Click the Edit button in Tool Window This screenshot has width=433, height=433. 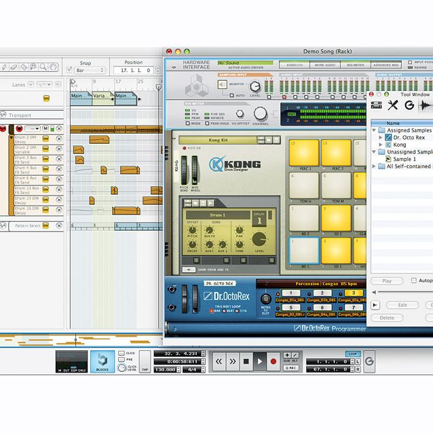click(402, 305)
